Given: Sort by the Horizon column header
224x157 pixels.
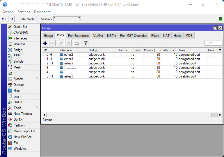Looking at the screenshot, I should (124, 50).
